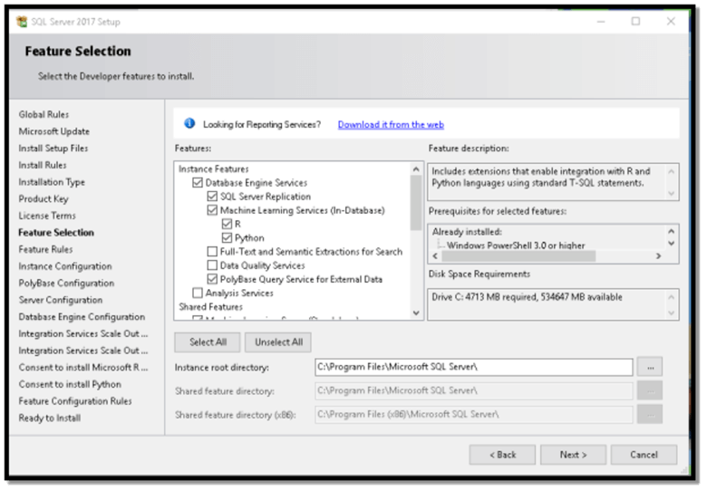This screenshot has height=491, width=707.
Task: Select Feature Configuration Rules step
Action: coord(75,401)
